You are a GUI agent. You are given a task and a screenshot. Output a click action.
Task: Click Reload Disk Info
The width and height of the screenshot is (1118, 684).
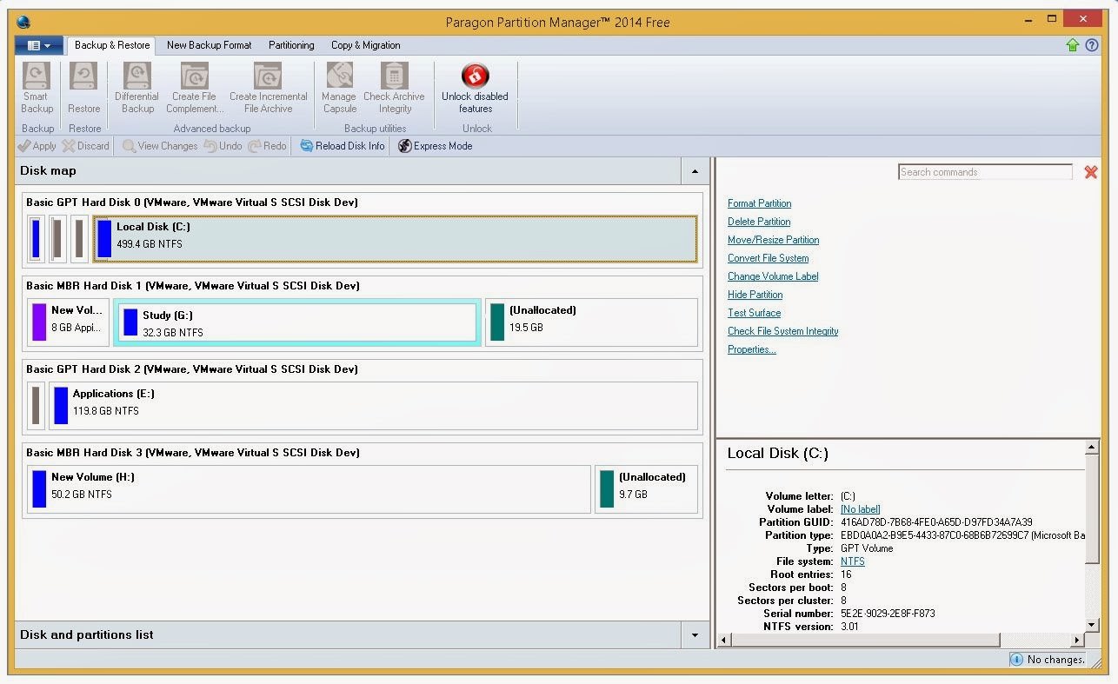point(343,146)
